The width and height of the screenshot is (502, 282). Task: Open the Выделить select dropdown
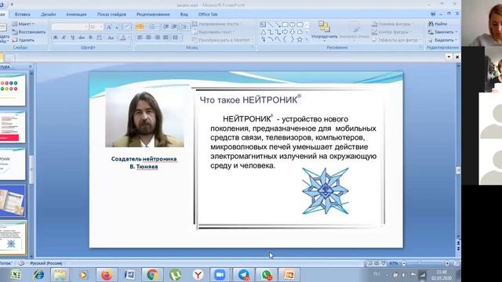pos(442,40)
